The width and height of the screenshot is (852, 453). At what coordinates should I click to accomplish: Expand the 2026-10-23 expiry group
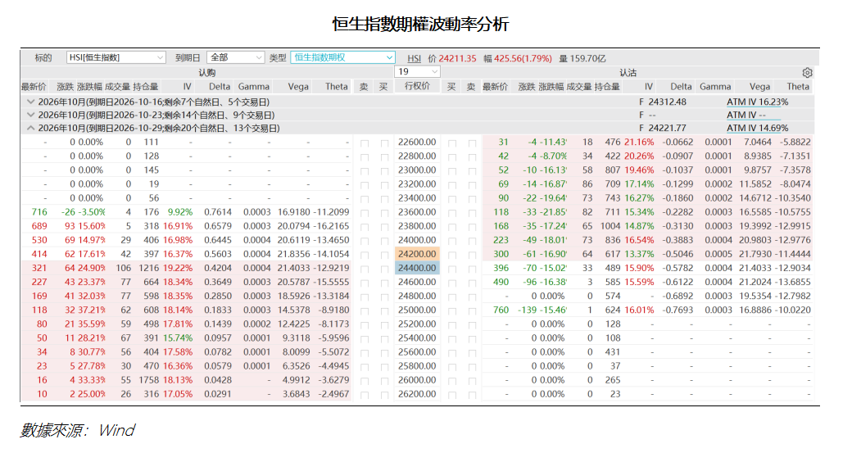pos(30,115)
